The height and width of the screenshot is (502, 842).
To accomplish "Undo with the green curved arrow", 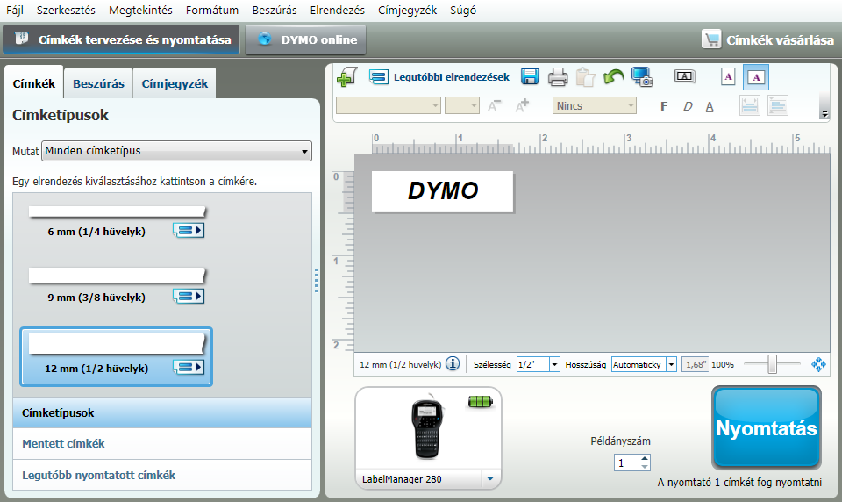I will 613,77.
